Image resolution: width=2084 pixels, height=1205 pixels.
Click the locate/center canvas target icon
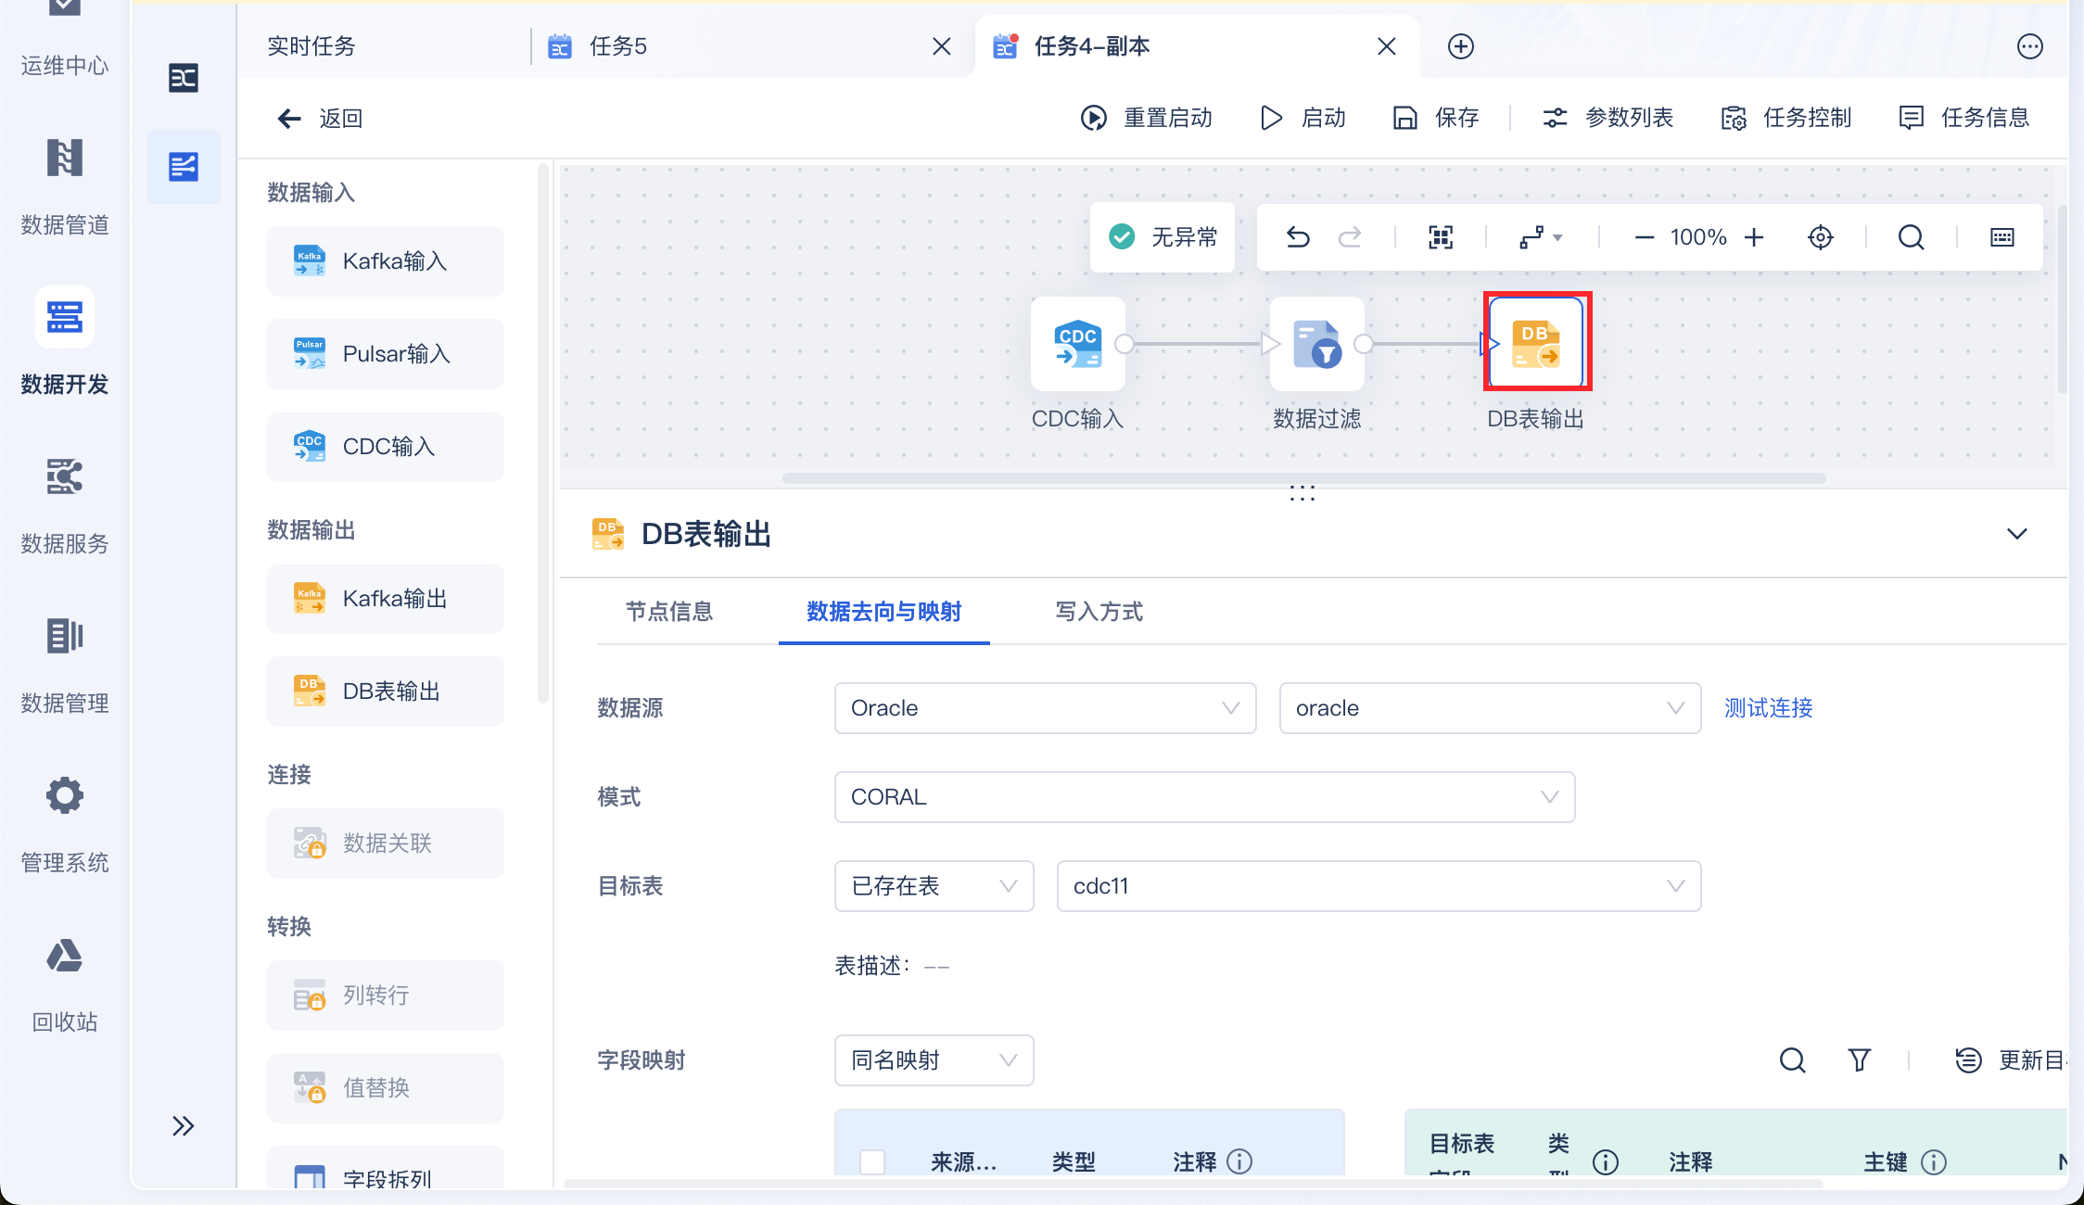click(1820, 237)
